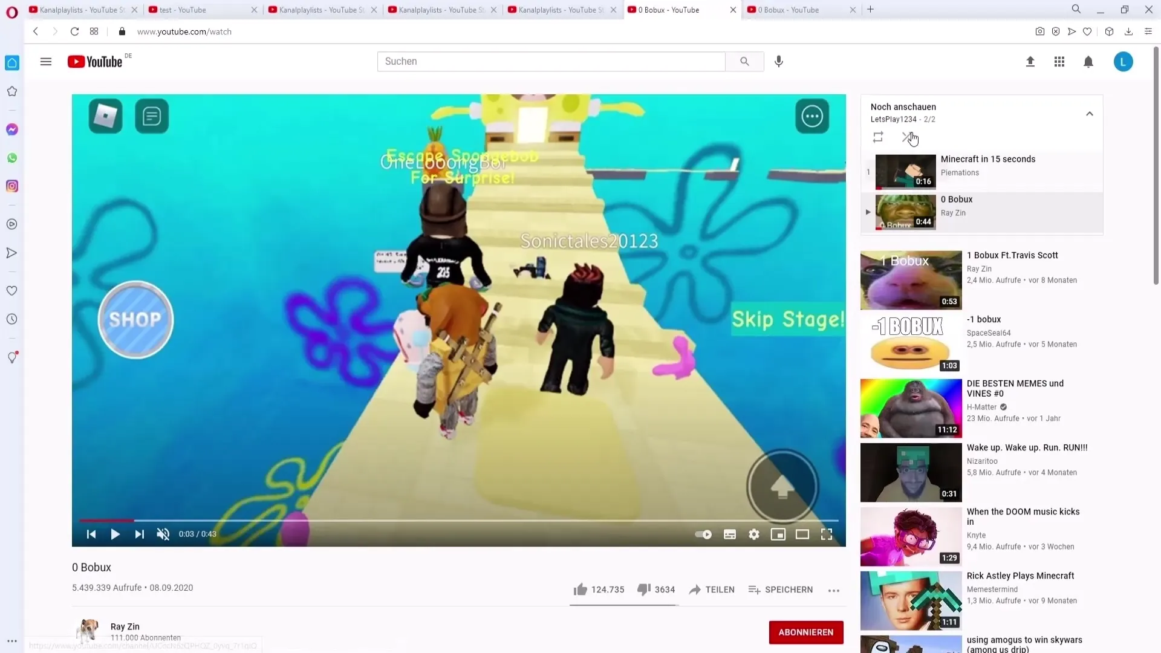This screenshot has height=653, width=1161.
Task: Click the settings gear icon in player
Action: pos(754,534)
